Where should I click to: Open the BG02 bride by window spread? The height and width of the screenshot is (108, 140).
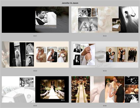(105, 20)
